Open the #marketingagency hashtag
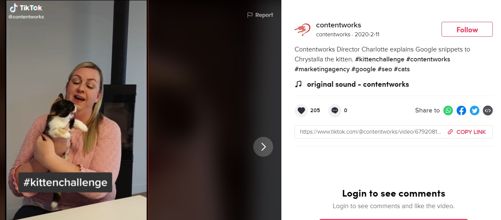501x220 pixels. pyautogui.click(x=322, y=69)
